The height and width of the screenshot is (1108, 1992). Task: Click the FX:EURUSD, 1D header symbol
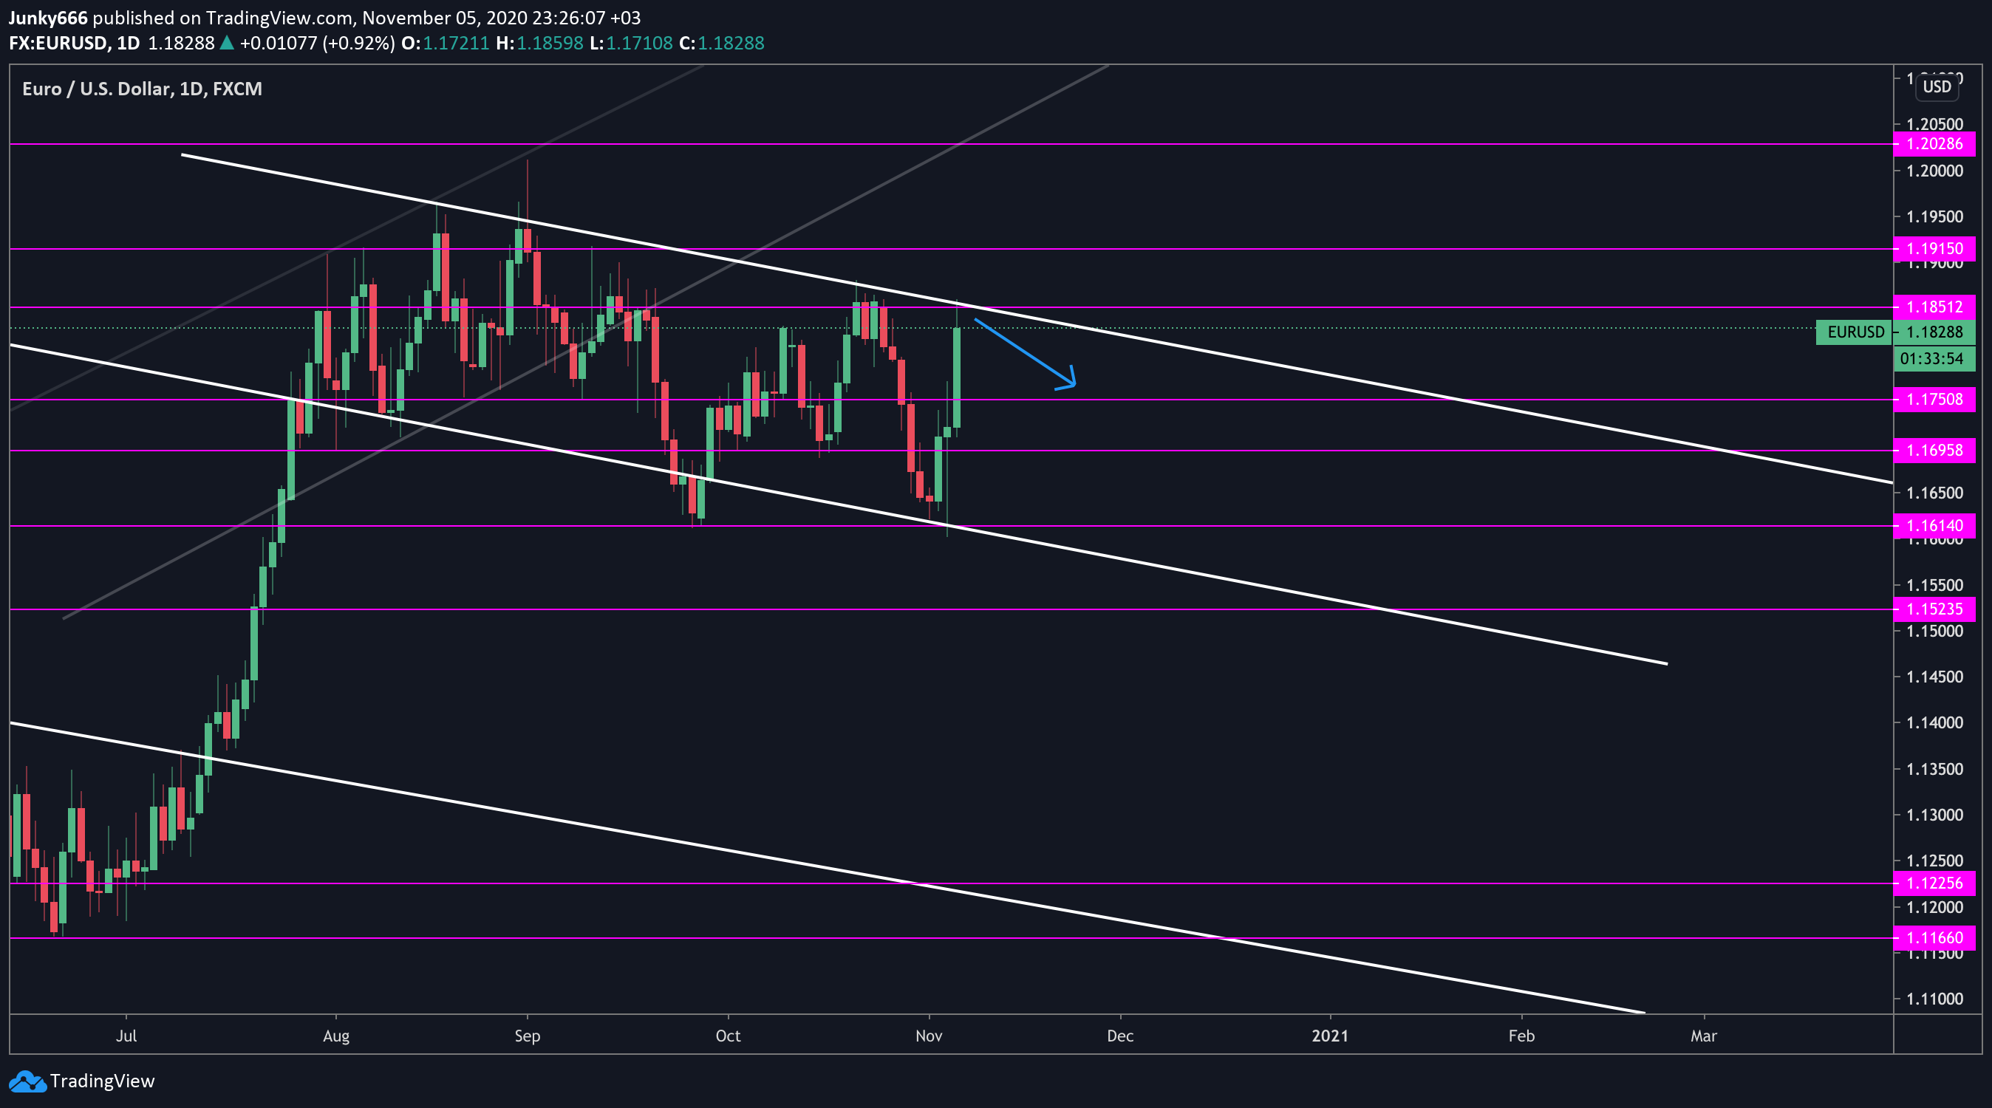tap(74, 44)
